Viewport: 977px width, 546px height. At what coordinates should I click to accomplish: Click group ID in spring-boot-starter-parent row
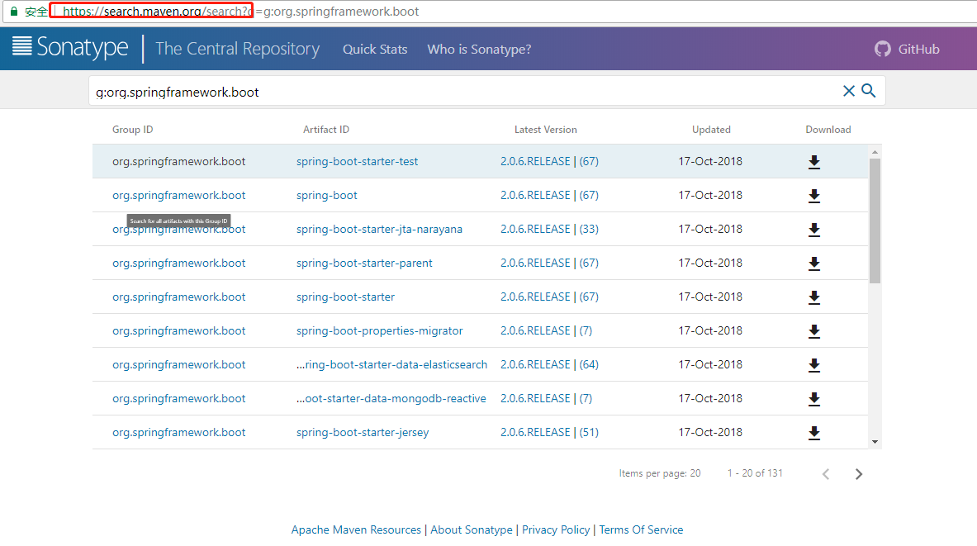pos(179,263)
